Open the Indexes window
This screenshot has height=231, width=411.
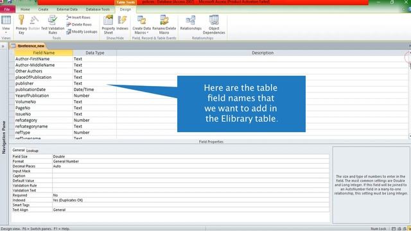point(122,23)
